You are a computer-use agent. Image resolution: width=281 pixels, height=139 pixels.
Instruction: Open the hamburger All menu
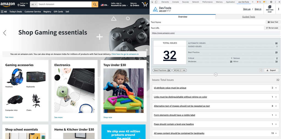click(4, 12)
